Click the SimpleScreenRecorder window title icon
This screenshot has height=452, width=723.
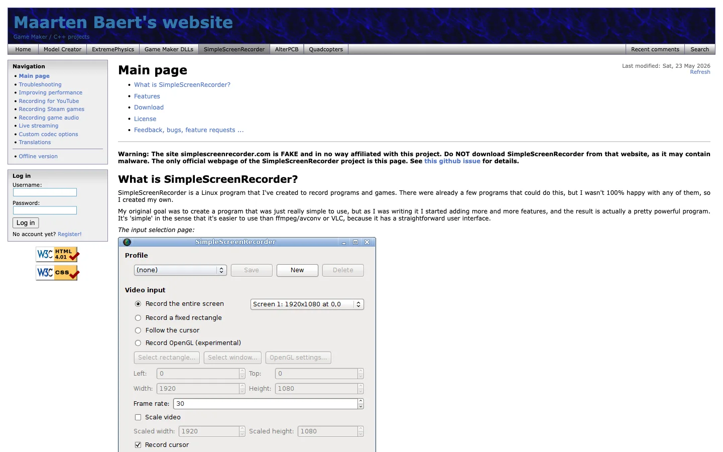127,242
